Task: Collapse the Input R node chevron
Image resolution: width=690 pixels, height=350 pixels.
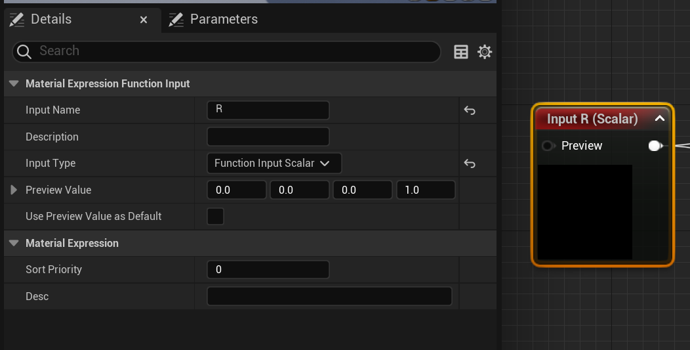Action: (659, 118)
